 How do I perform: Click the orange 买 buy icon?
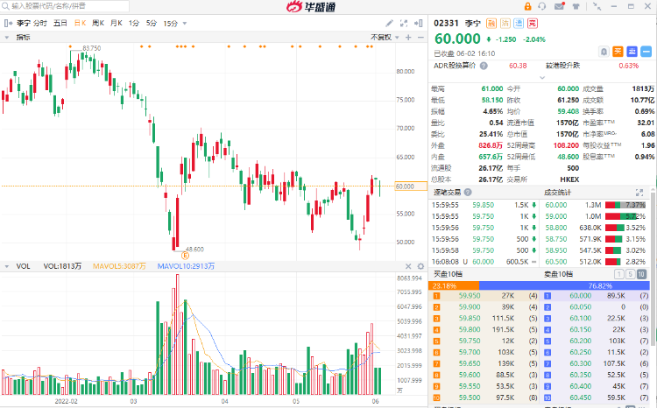[x=618, y=52]
